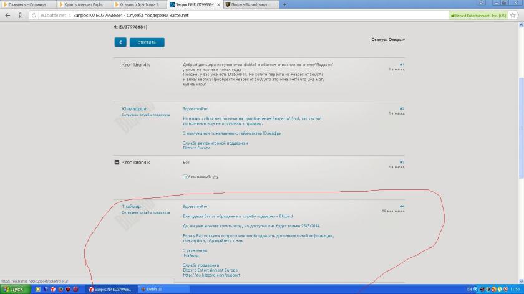524x294 pixels.
Task: Go back with the browser back arrow
Action: tap(7, 16)
